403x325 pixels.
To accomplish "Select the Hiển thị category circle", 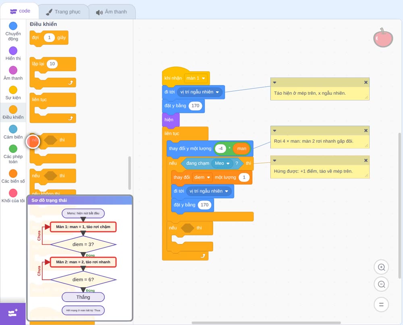I will 13,51.
